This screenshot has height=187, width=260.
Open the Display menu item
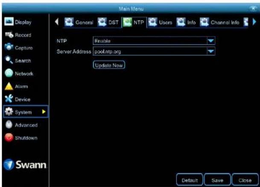tap(23, 22)
